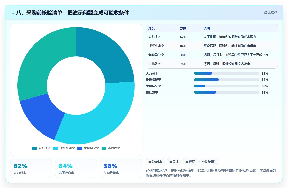Click the 84% 排班准确率 progress bar

click(227, 80)
